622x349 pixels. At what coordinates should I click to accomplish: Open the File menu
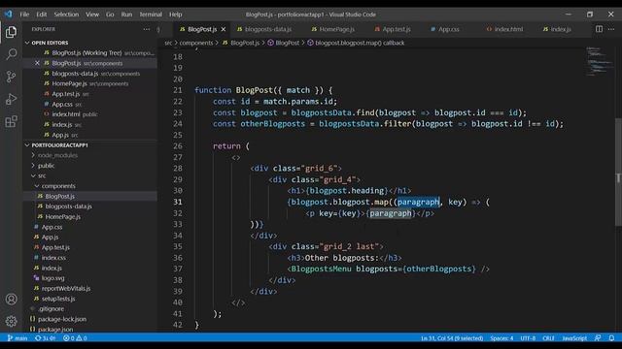[x=24, y=15]
